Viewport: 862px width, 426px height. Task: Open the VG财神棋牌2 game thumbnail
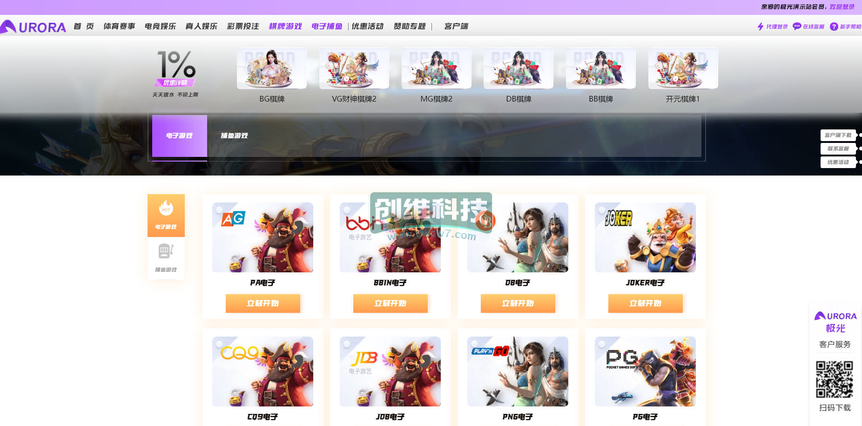(354, 68)
